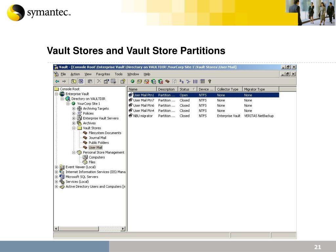Click the tree pane scroll-right arrow
Image resolution: width=336 pixels, height=252 pixels.
123,229
